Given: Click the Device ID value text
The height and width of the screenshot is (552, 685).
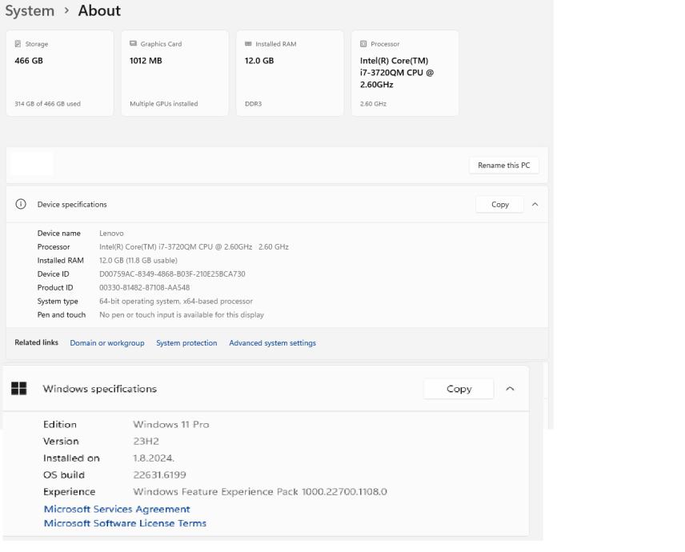Looking at the screenshot, I should click(172, 274).
